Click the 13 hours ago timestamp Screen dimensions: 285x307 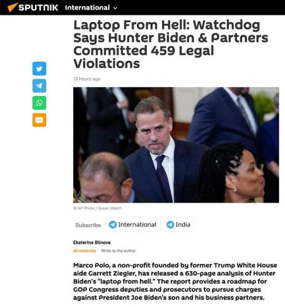87,79
